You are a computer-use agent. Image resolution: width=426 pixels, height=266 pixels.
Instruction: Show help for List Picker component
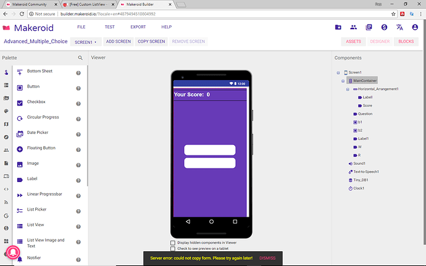click(x=78, y=212)
